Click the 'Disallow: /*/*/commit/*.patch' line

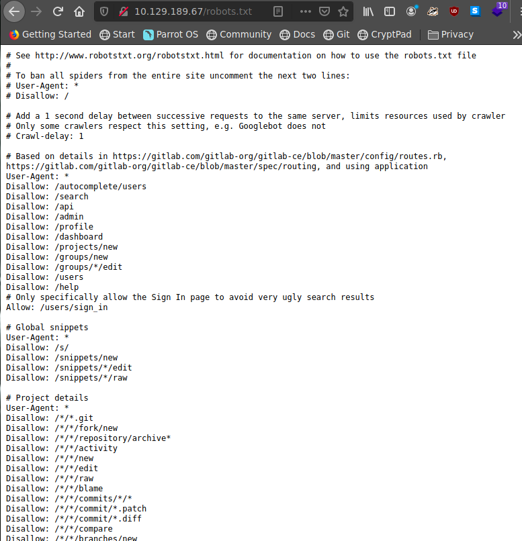point(77,509)
